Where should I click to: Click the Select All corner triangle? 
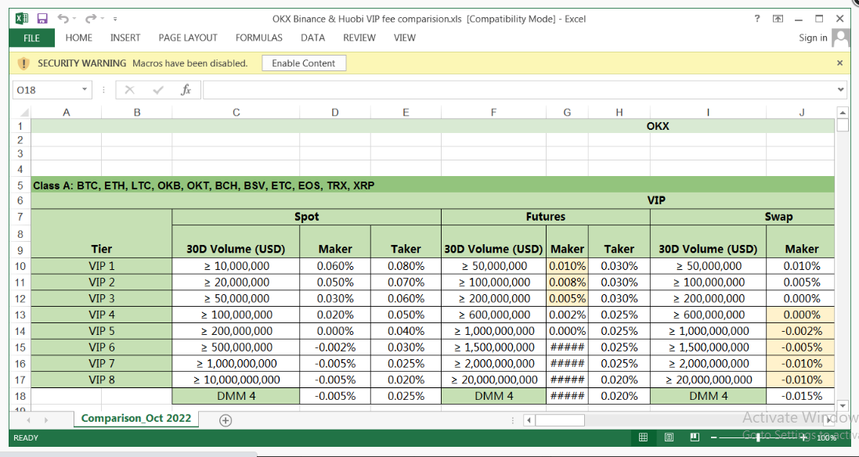tap(23, 112)
